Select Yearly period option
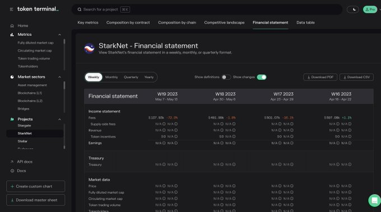Image resolution: width=381 pixels, height=212 pixels. [149, 77]
